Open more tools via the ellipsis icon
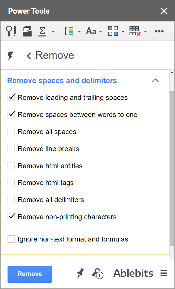This screenshot has height=289, width=175. coord(159,31)
